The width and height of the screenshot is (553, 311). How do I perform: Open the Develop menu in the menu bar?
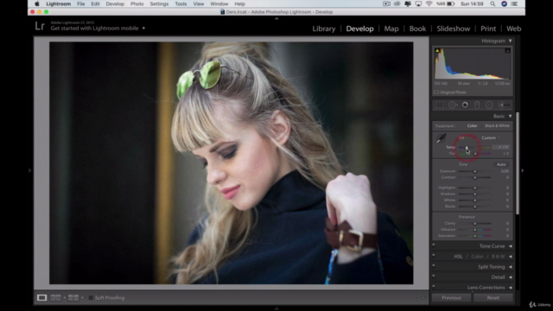(115, 3)
